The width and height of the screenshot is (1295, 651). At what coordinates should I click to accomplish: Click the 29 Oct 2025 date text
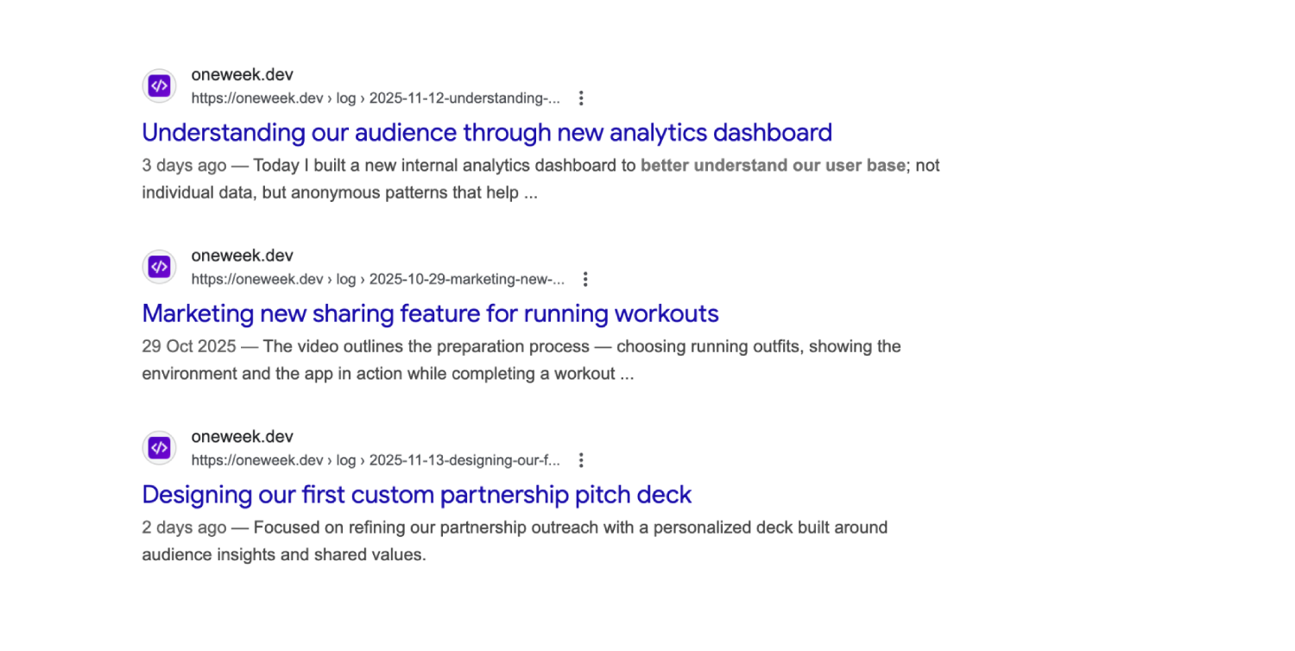(188, 345)
